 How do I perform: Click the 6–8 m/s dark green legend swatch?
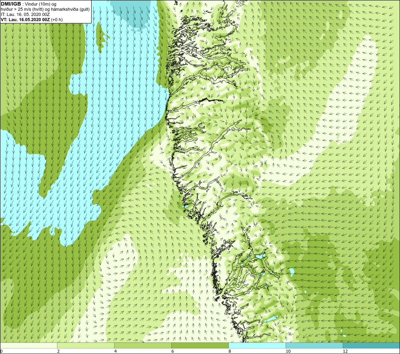click(200, 345)
